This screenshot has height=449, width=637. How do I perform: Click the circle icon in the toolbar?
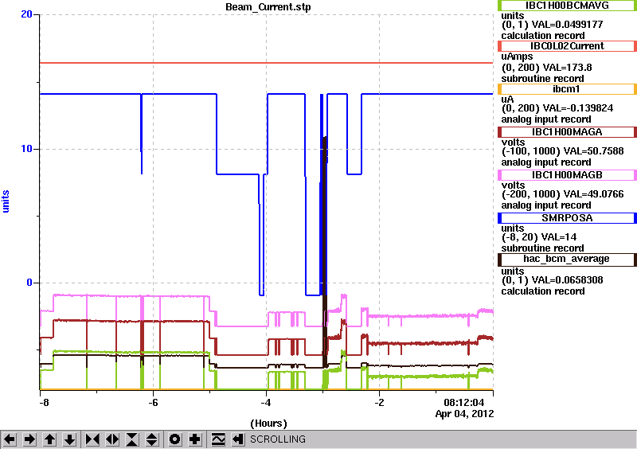[175, 439]
